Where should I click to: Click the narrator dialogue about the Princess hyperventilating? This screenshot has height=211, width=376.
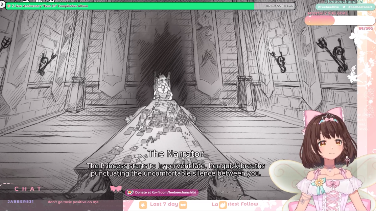pyautogui.click(x=175, y=169)
